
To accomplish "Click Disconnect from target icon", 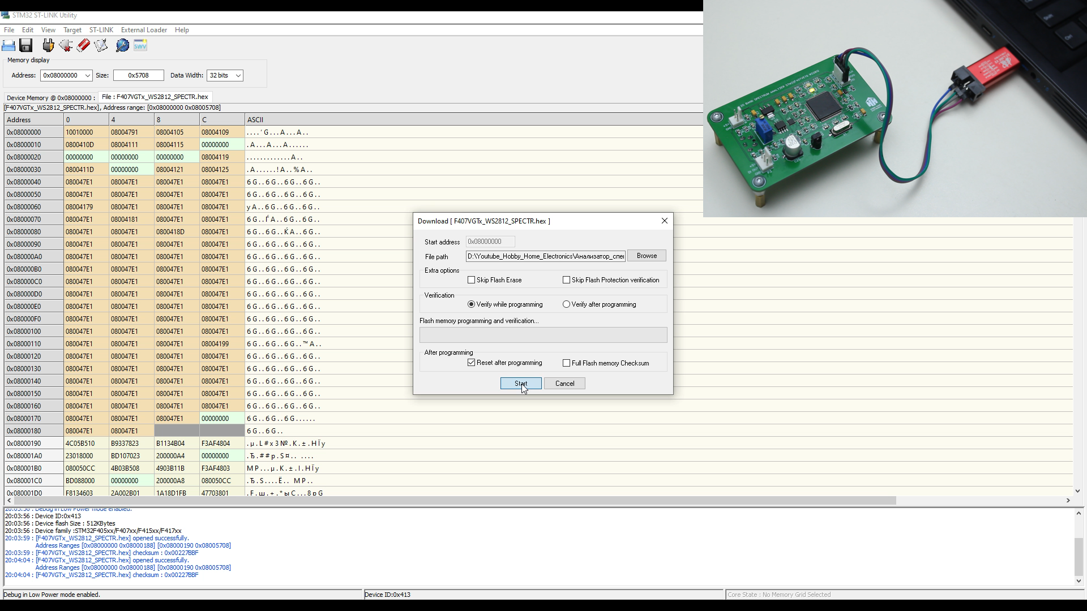I will [66, 45].
